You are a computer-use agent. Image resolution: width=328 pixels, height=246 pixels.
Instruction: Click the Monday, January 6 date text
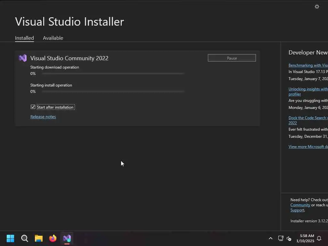click(308, 108)
